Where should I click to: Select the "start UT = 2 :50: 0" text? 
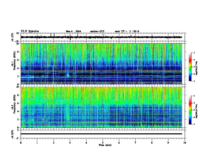pos(127,31)
